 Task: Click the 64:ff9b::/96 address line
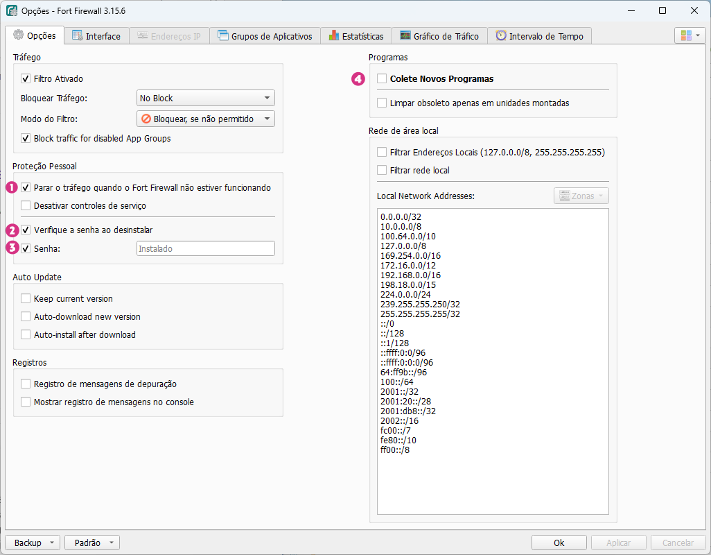point(403,372)
